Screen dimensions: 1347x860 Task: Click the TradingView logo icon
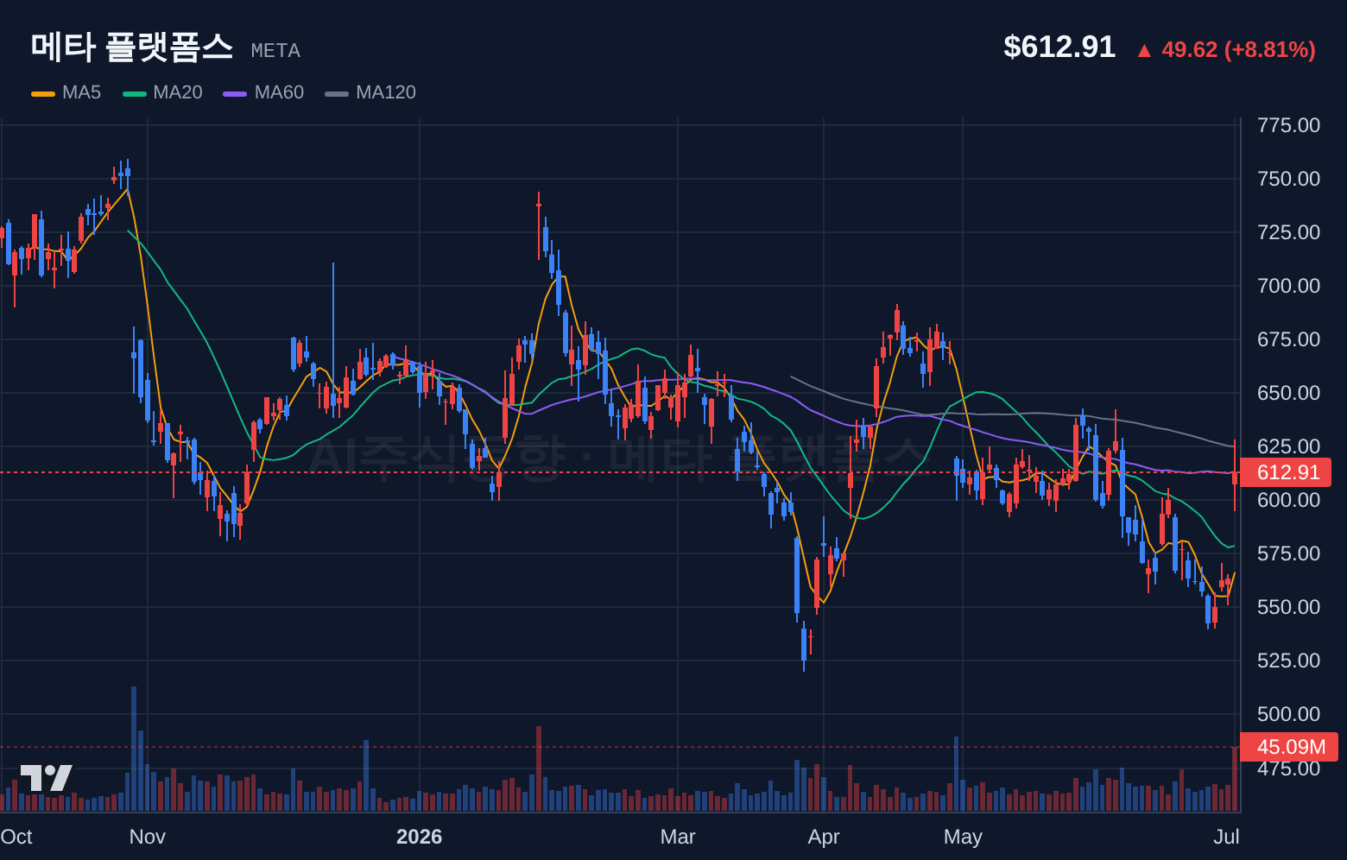click(47, 777)
